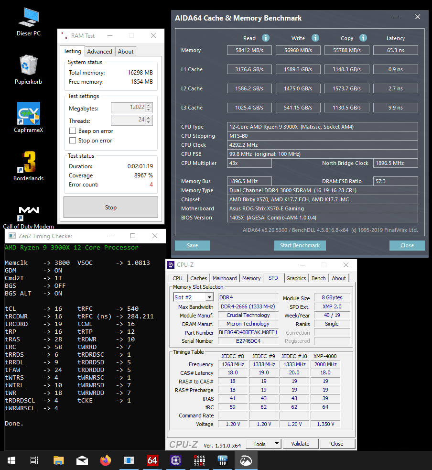Switch to the About tab in RAM Test

coord(126,52)
